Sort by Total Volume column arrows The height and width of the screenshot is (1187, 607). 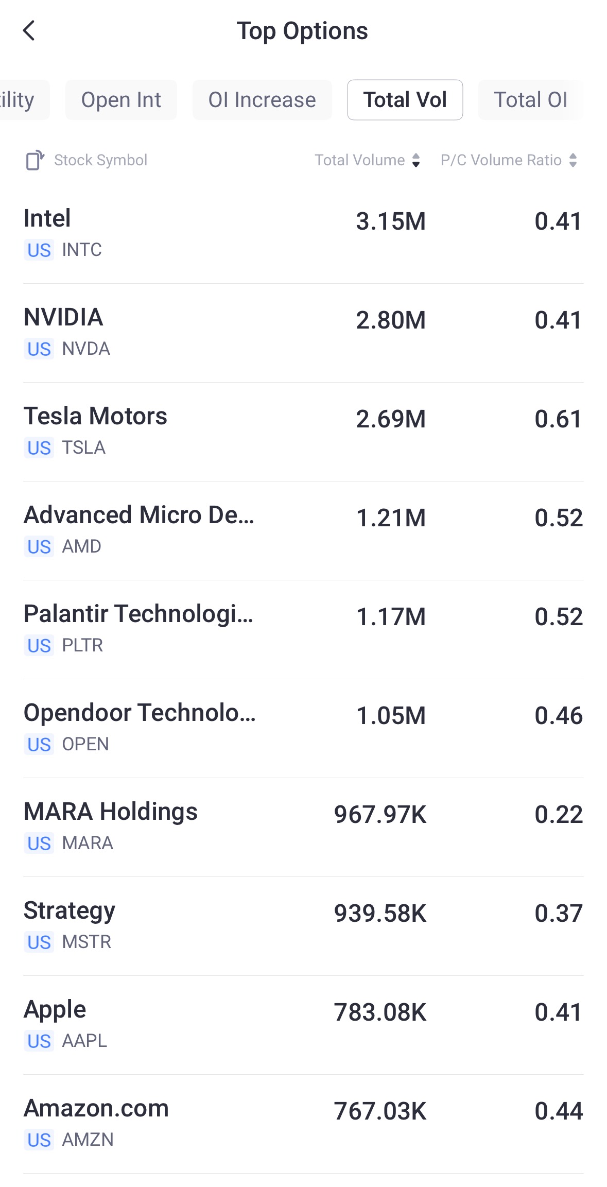pyautogui.click(x=416, y=160)
